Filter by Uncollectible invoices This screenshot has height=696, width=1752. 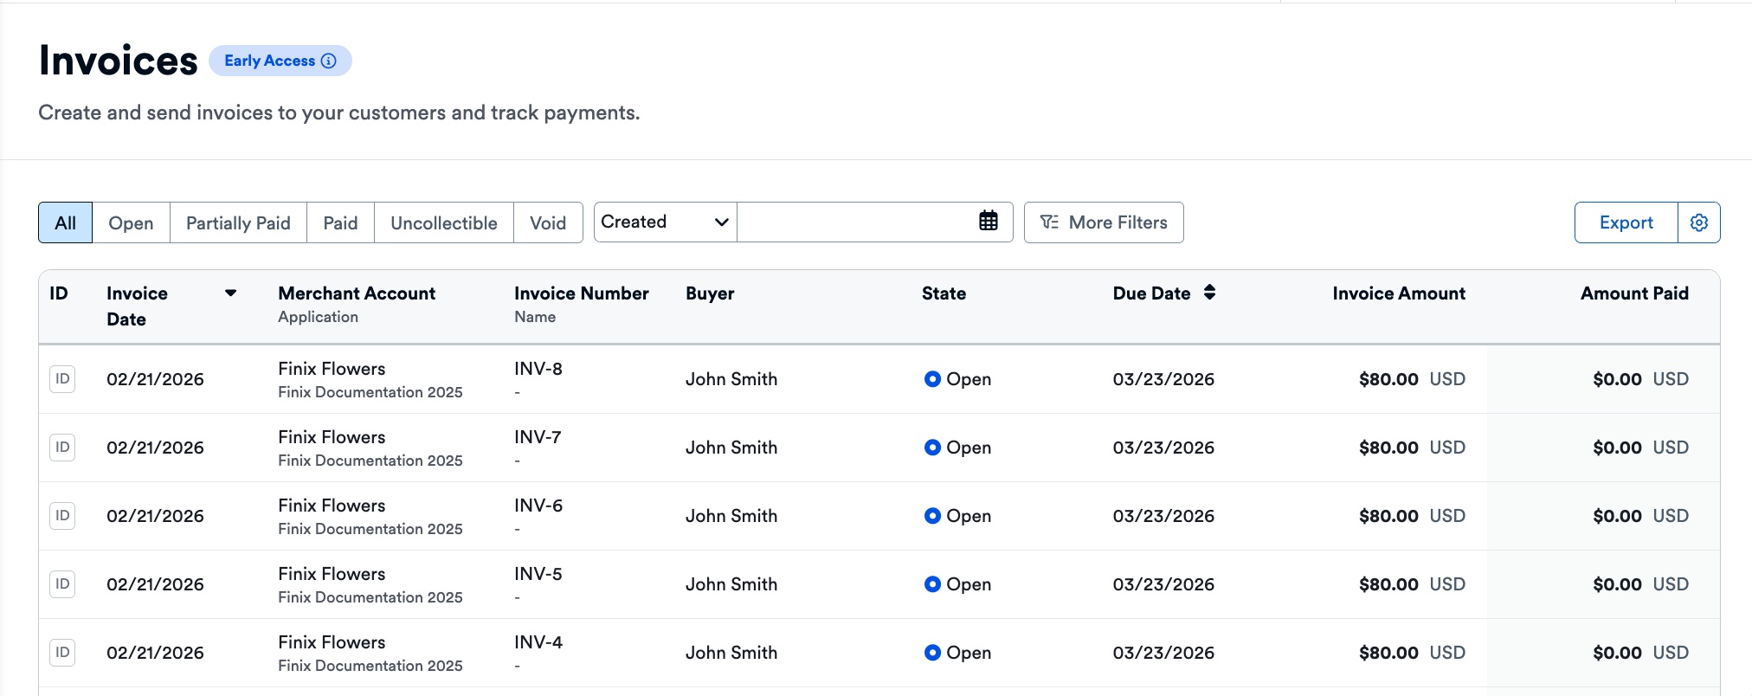click(x=443, y=223)
